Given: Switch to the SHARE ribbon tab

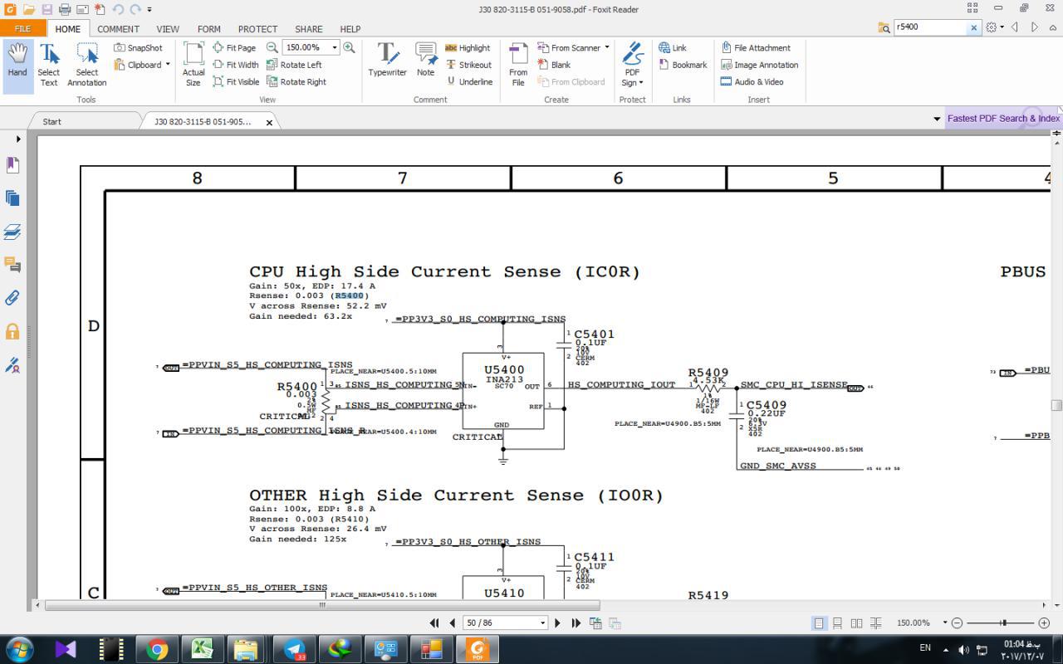Looking at the screenshot, I should (309, 29).
